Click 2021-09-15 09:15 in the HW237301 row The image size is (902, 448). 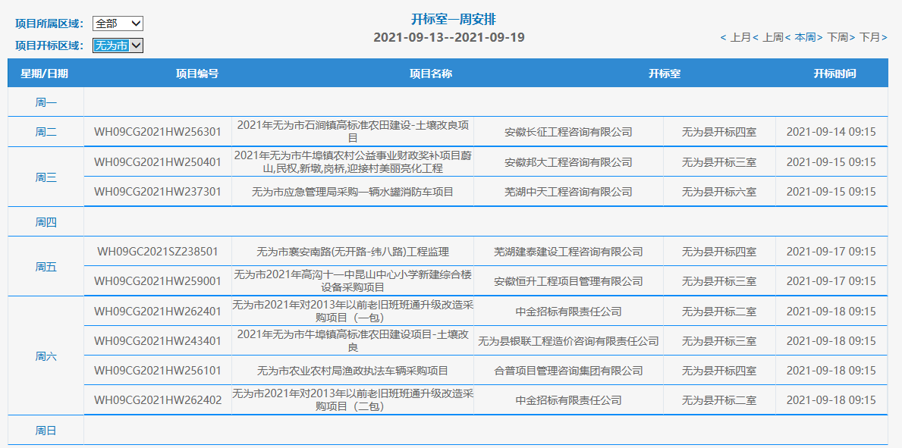(831, 192)
